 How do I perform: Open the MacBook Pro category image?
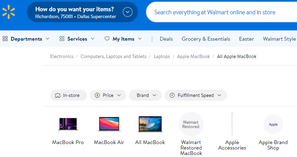(x=68, y=124)
